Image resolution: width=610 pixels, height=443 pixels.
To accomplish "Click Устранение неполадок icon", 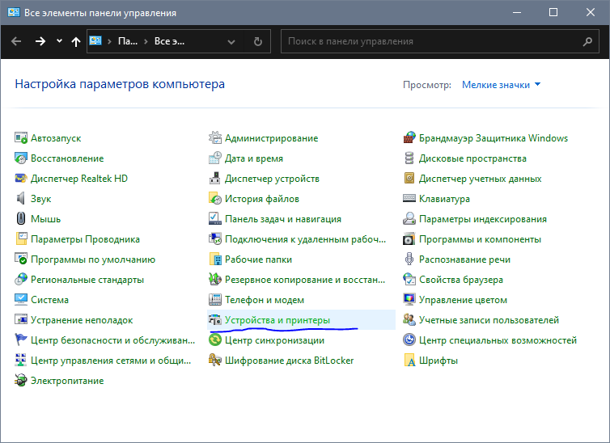I will pos(20,320).
